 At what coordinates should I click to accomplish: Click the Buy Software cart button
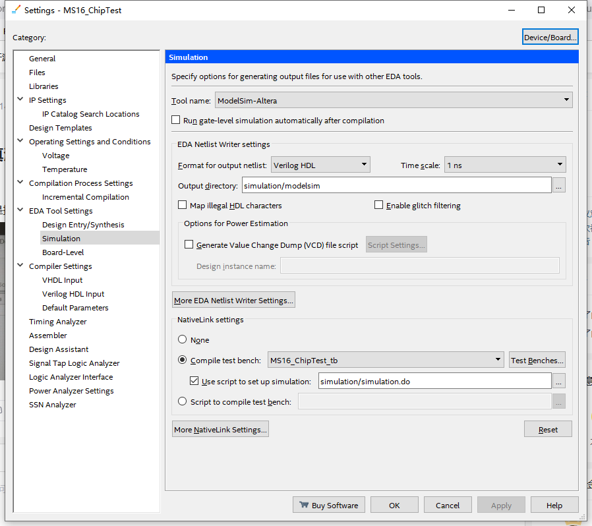pos(328,505)
